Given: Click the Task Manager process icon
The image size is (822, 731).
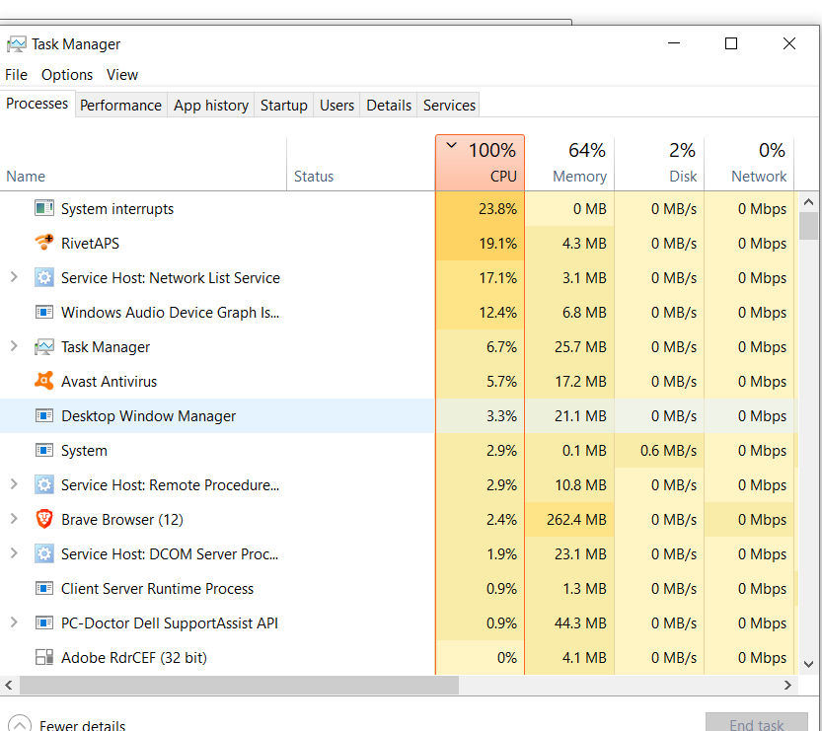Looking at the screenshot, I should 44,346.
